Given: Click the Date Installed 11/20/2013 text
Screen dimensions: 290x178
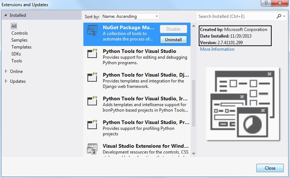Looking at the screenshot, I should pyautogui.click(x=226, y=36).
